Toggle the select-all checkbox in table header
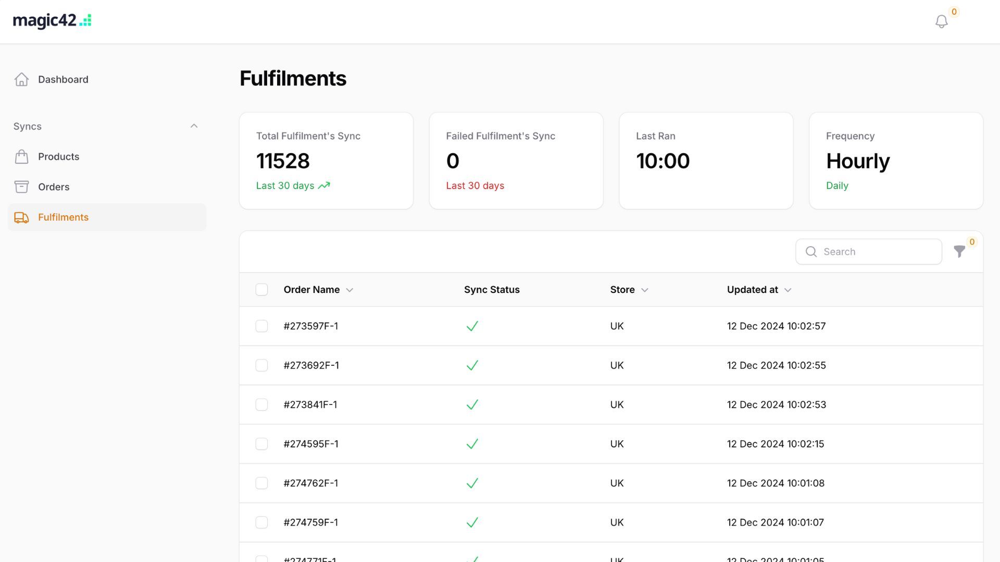Screen dimensions: 1000x562 [261, 290]
